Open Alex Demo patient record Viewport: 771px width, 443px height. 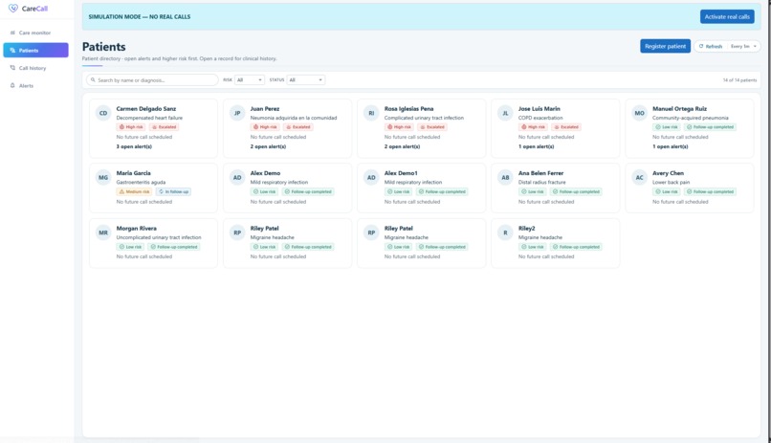pyautogui.click(x=288, y=188)
